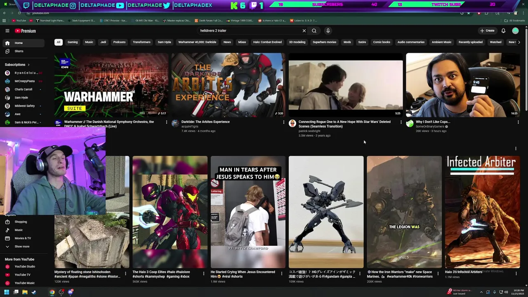
Task: Select the 'Jedi' filter chip
Action: 103,42
